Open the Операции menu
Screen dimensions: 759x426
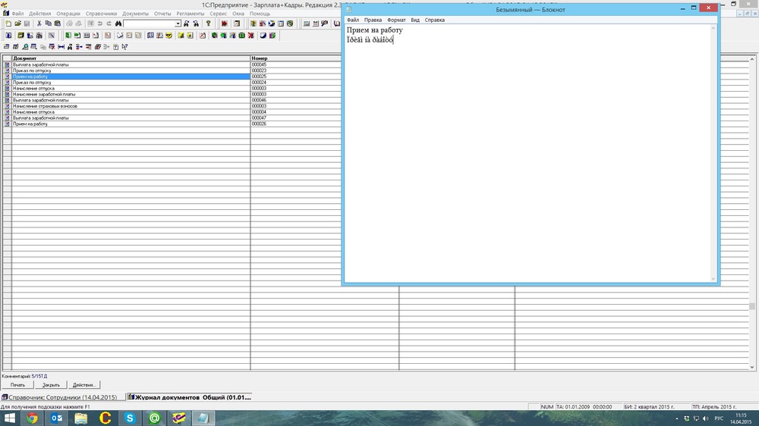pyautogui.click(x=68, y=14)
